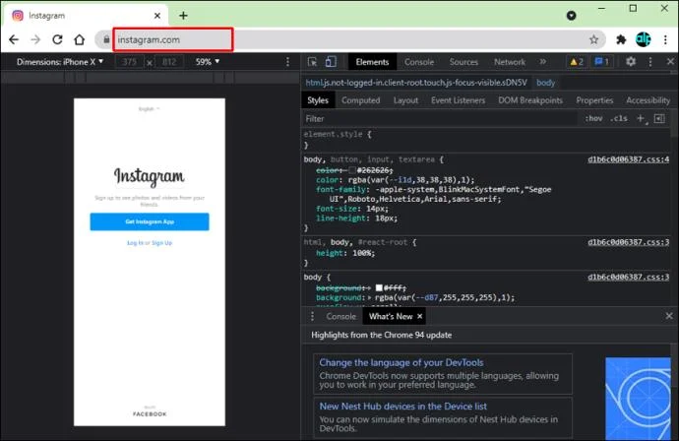
Task: Click the html breadcrumb element
Action: pyautogui.click(x=416, y=83)
